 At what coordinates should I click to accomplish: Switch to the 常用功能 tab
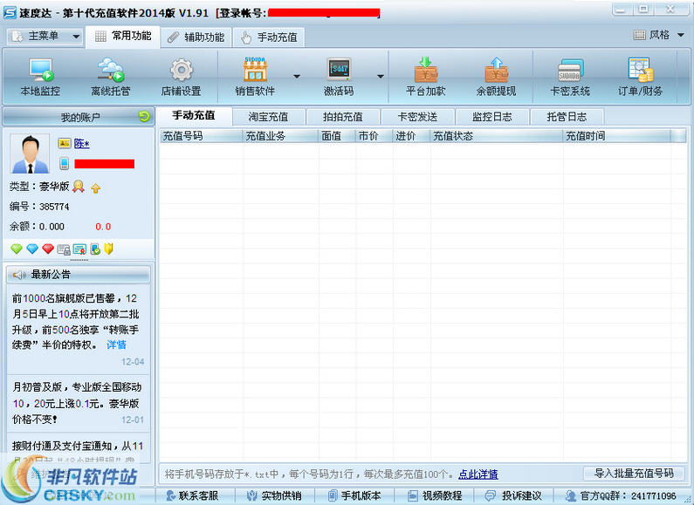coord(123,37)
